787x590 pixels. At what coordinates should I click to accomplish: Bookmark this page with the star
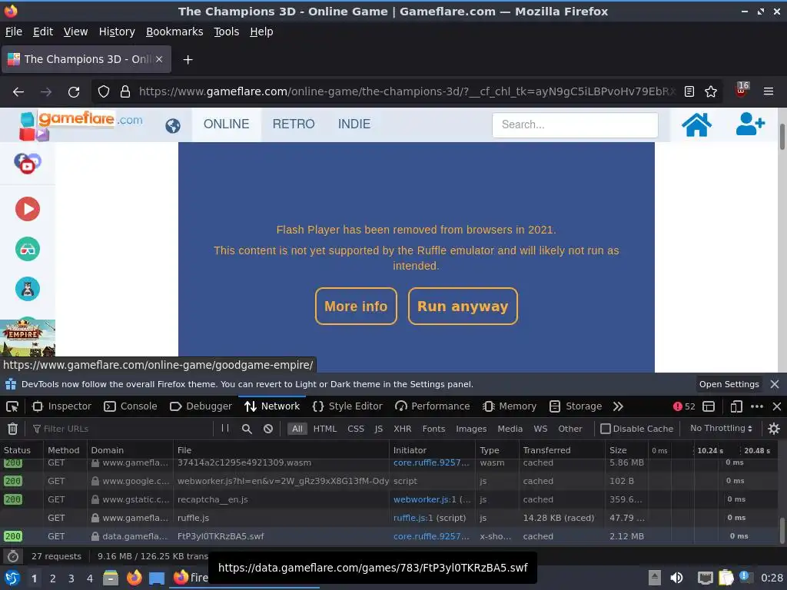(x=711, y=92)
